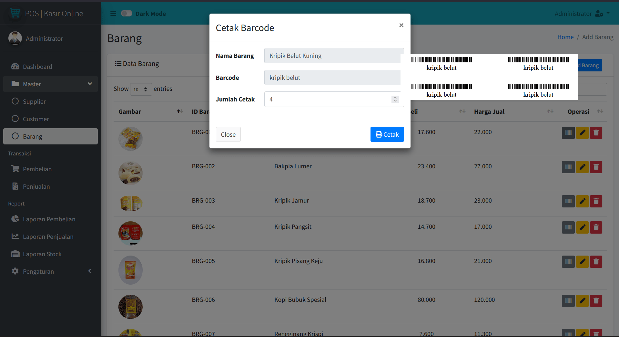This screenshot has height=337, width=619.
Task: Delete the Kripik Pangsit item
Action: [x=596, y=227]
